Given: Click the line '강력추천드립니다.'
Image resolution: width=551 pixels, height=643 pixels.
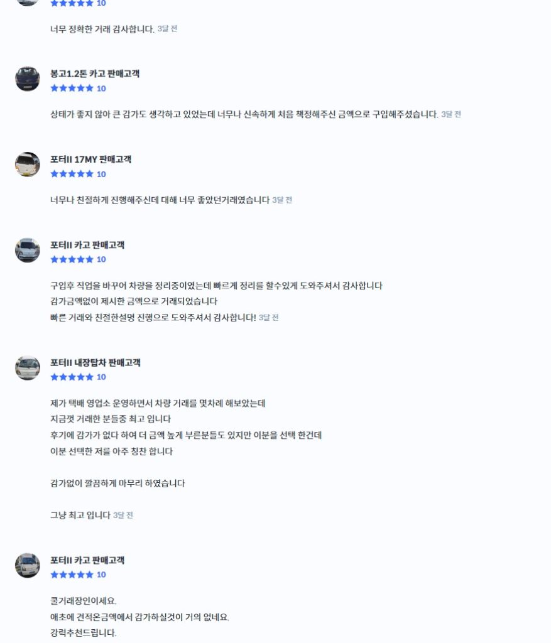Looking at the screenshot, I should coord(84,633).
